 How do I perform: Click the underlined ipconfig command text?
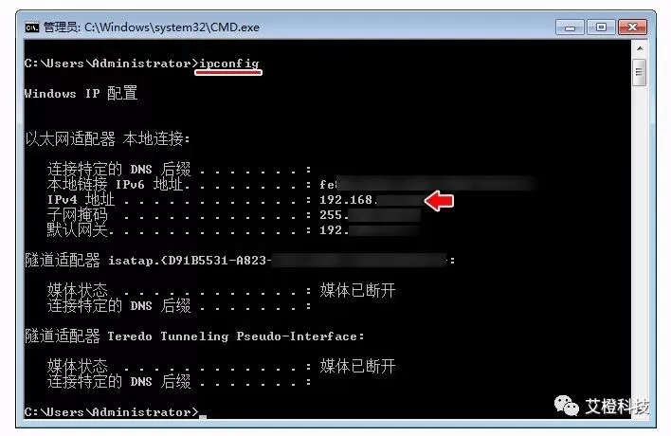click(x=229, y=64)
